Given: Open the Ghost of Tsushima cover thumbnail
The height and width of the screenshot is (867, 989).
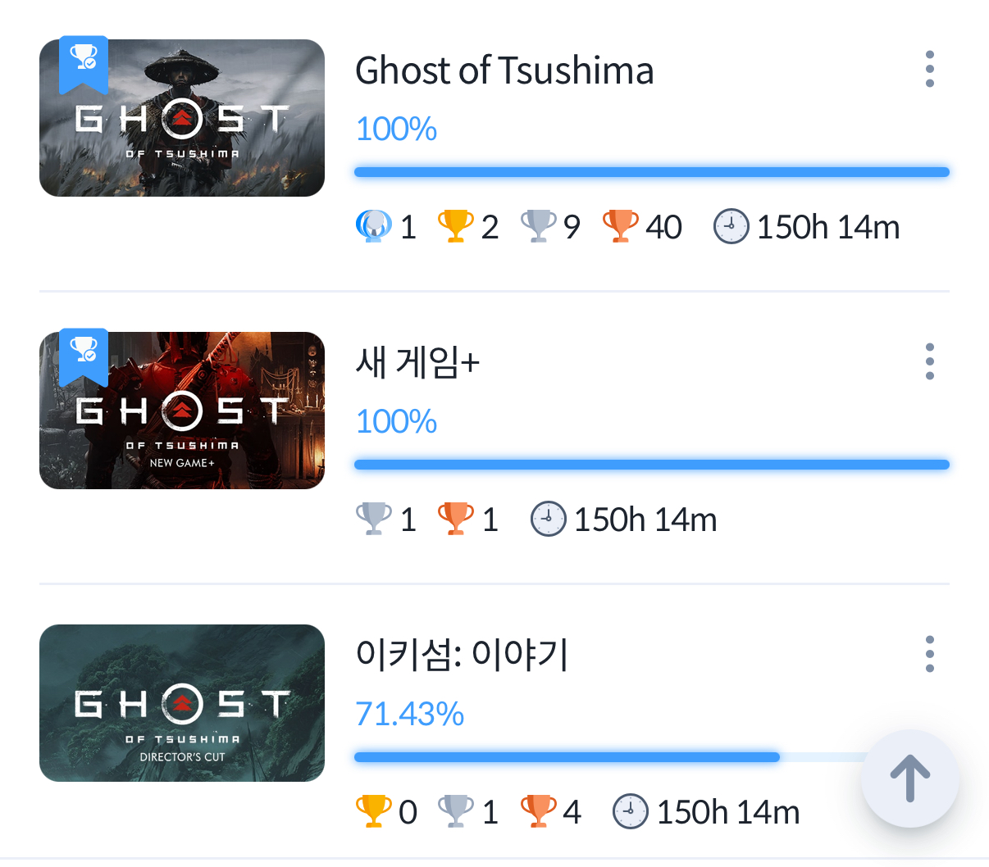Looking at the screenshot, I should (x=182, y=118).
